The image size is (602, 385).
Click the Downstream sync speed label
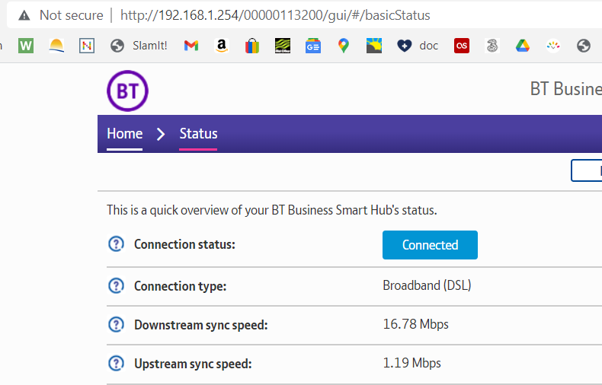click(x=201, y=325)
